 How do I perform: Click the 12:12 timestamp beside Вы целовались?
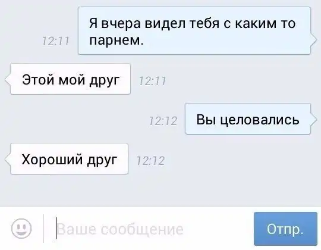click(x=163, y=121)
